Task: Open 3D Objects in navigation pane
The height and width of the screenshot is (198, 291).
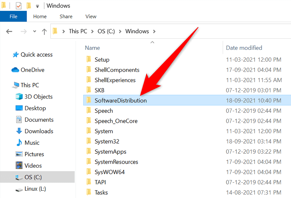Action: pos(39,97)
